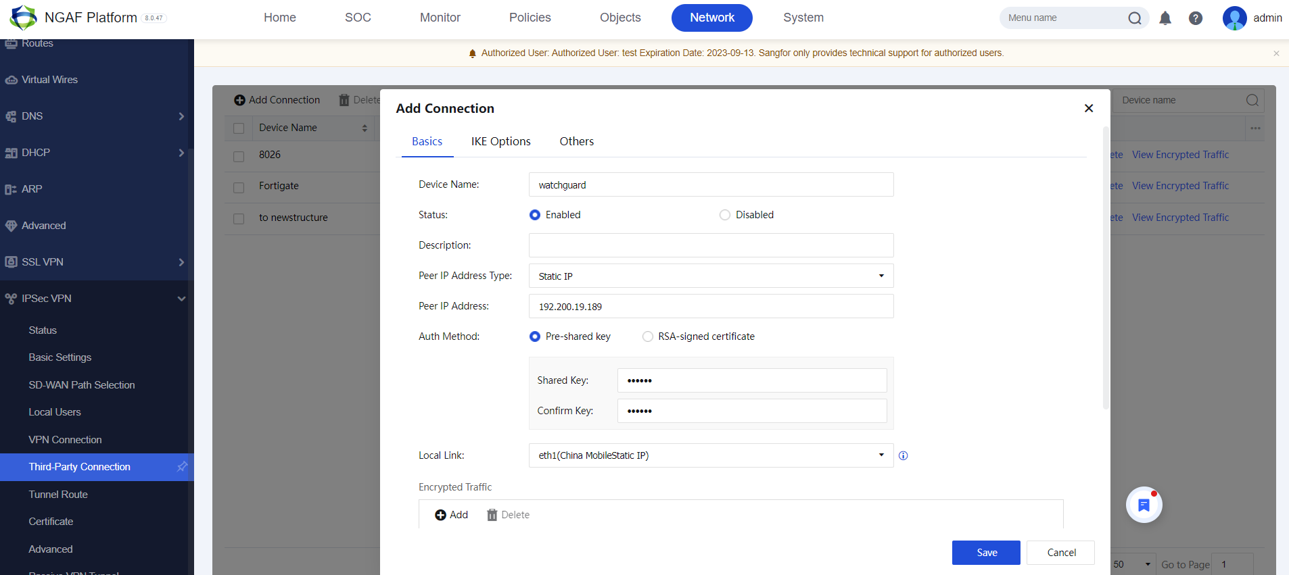The width and height of the screenshot is (1289, 575).
Task: Switch to the IKE Options tab
Action: pos(500,141)
